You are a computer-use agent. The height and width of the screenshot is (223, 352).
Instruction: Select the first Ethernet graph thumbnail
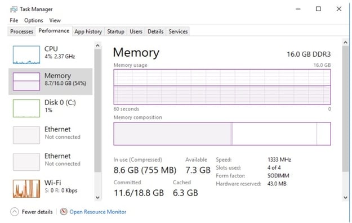(x=26, y=135)
